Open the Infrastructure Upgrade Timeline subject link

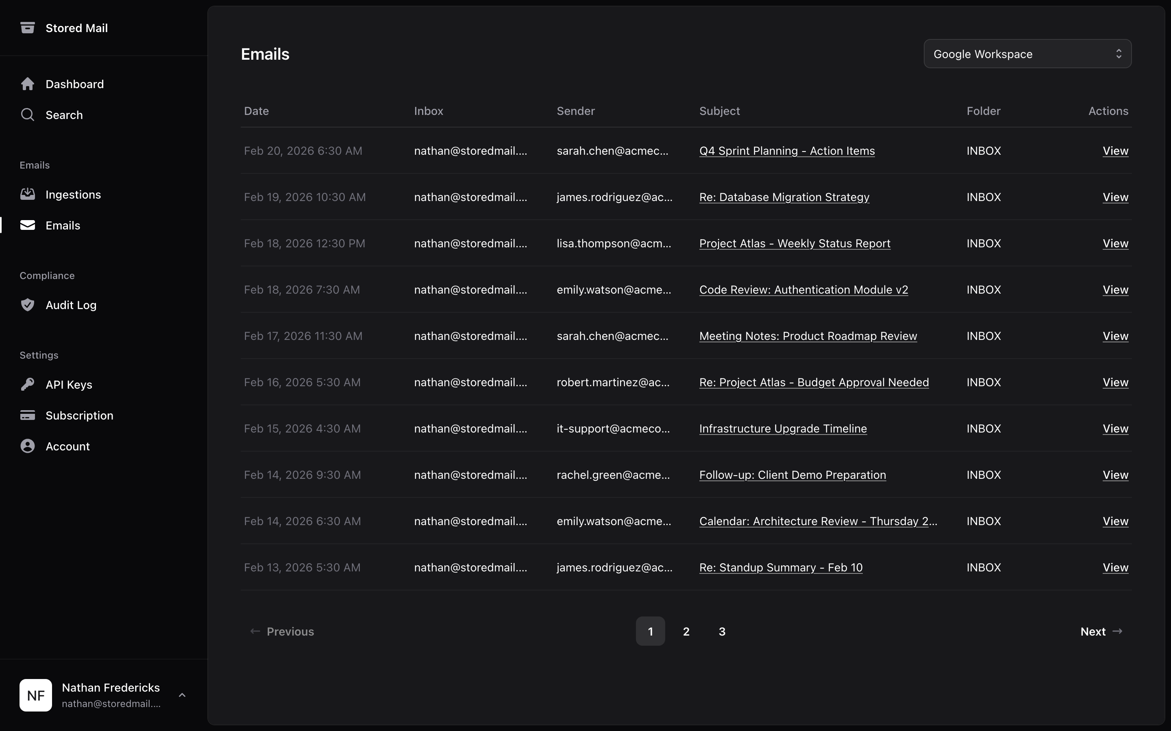pyautogui.click(x=783, y=429)
